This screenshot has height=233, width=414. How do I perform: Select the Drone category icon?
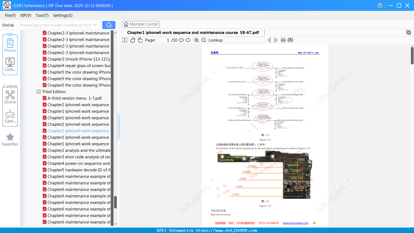tap(10, 97)
